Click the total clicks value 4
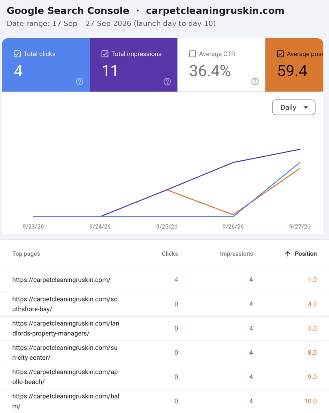Screen dimensions: 329x413 coord(18,71)
